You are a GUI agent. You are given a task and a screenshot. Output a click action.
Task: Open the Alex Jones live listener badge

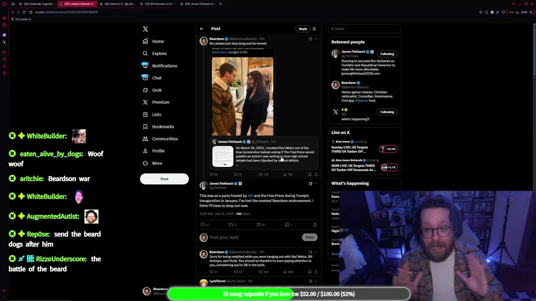[x=388, y=149]
